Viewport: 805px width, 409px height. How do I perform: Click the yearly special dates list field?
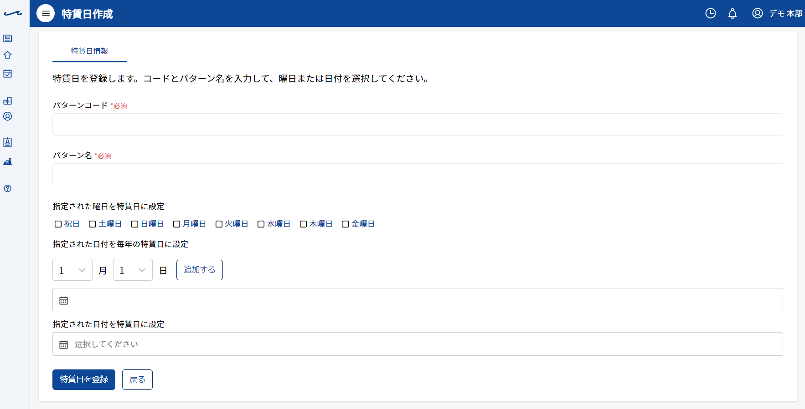(x=418, y=300)
